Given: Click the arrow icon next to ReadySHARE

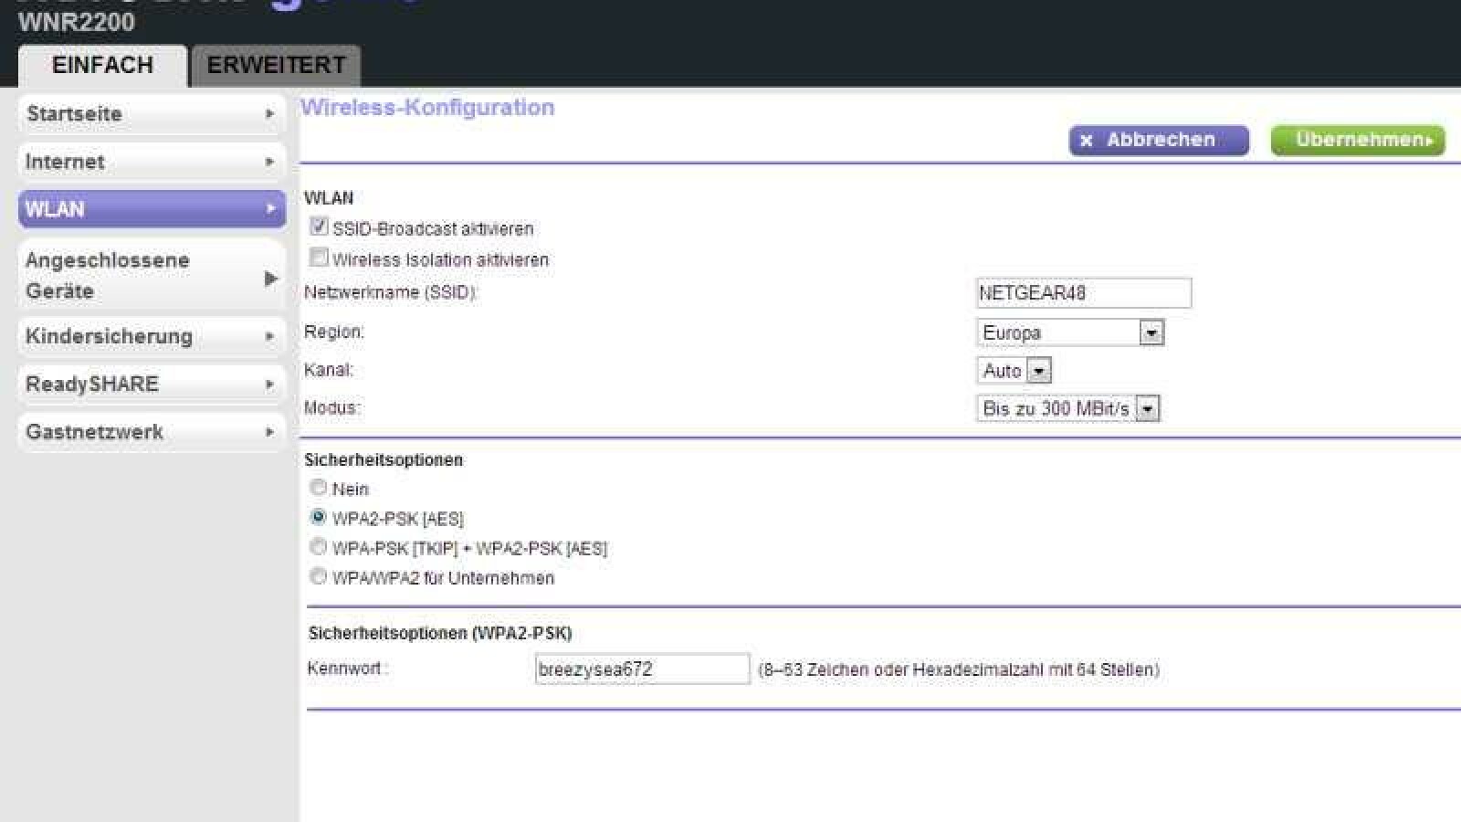Looking at the screenshot, I should [x=268, y=384].
